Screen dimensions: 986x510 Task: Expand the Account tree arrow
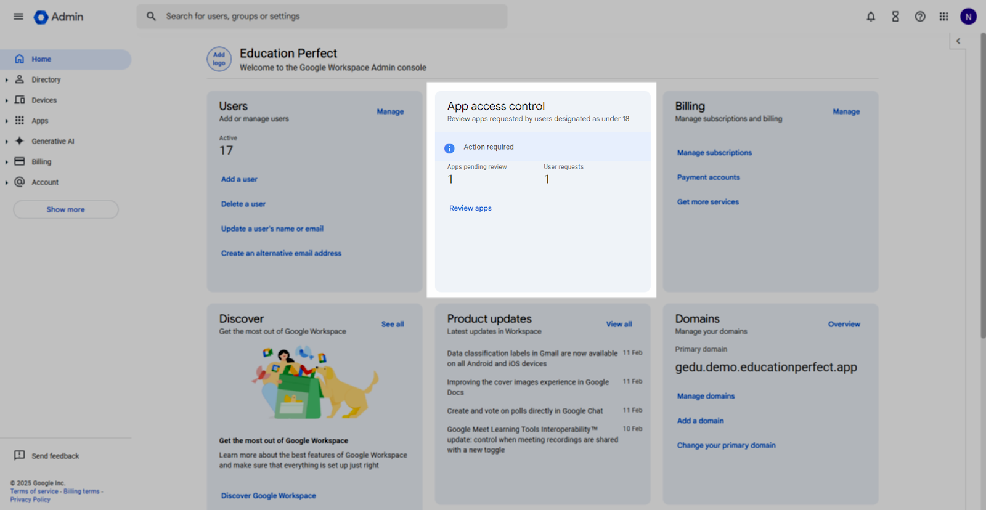pos(7,183)
